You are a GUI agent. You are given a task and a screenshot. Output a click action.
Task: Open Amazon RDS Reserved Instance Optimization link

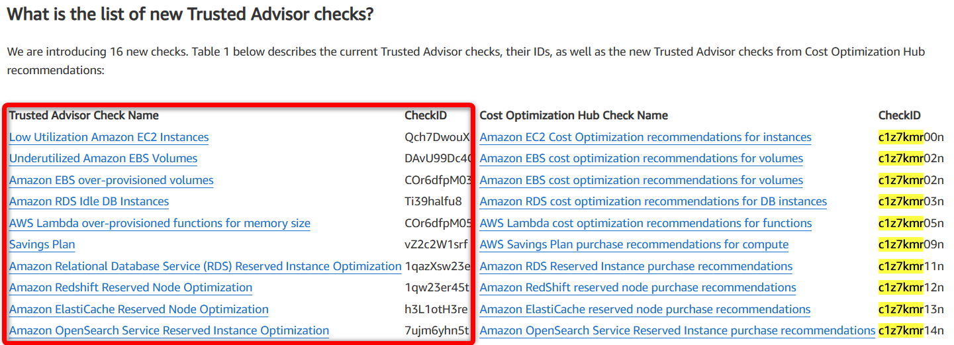(x=205, y=266)
